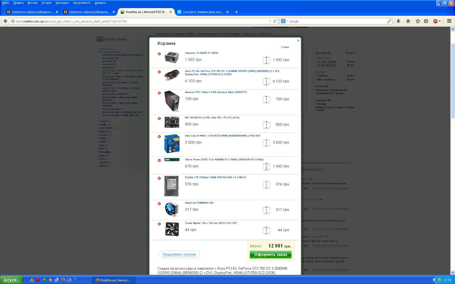Viewport: 455px width, 284px height.
Task: Remove Cooler Master 120 mm fan item
Action: (x=159, y=224)
